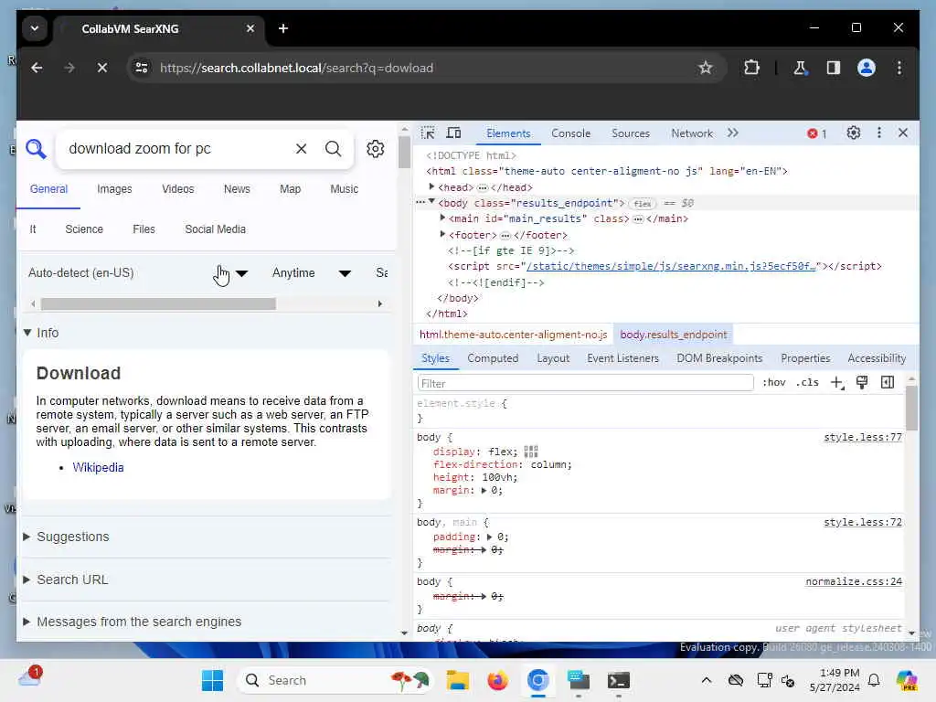Toggle the :hov element state button
This screenshot has width=936, height=702.
pos(774,383)
